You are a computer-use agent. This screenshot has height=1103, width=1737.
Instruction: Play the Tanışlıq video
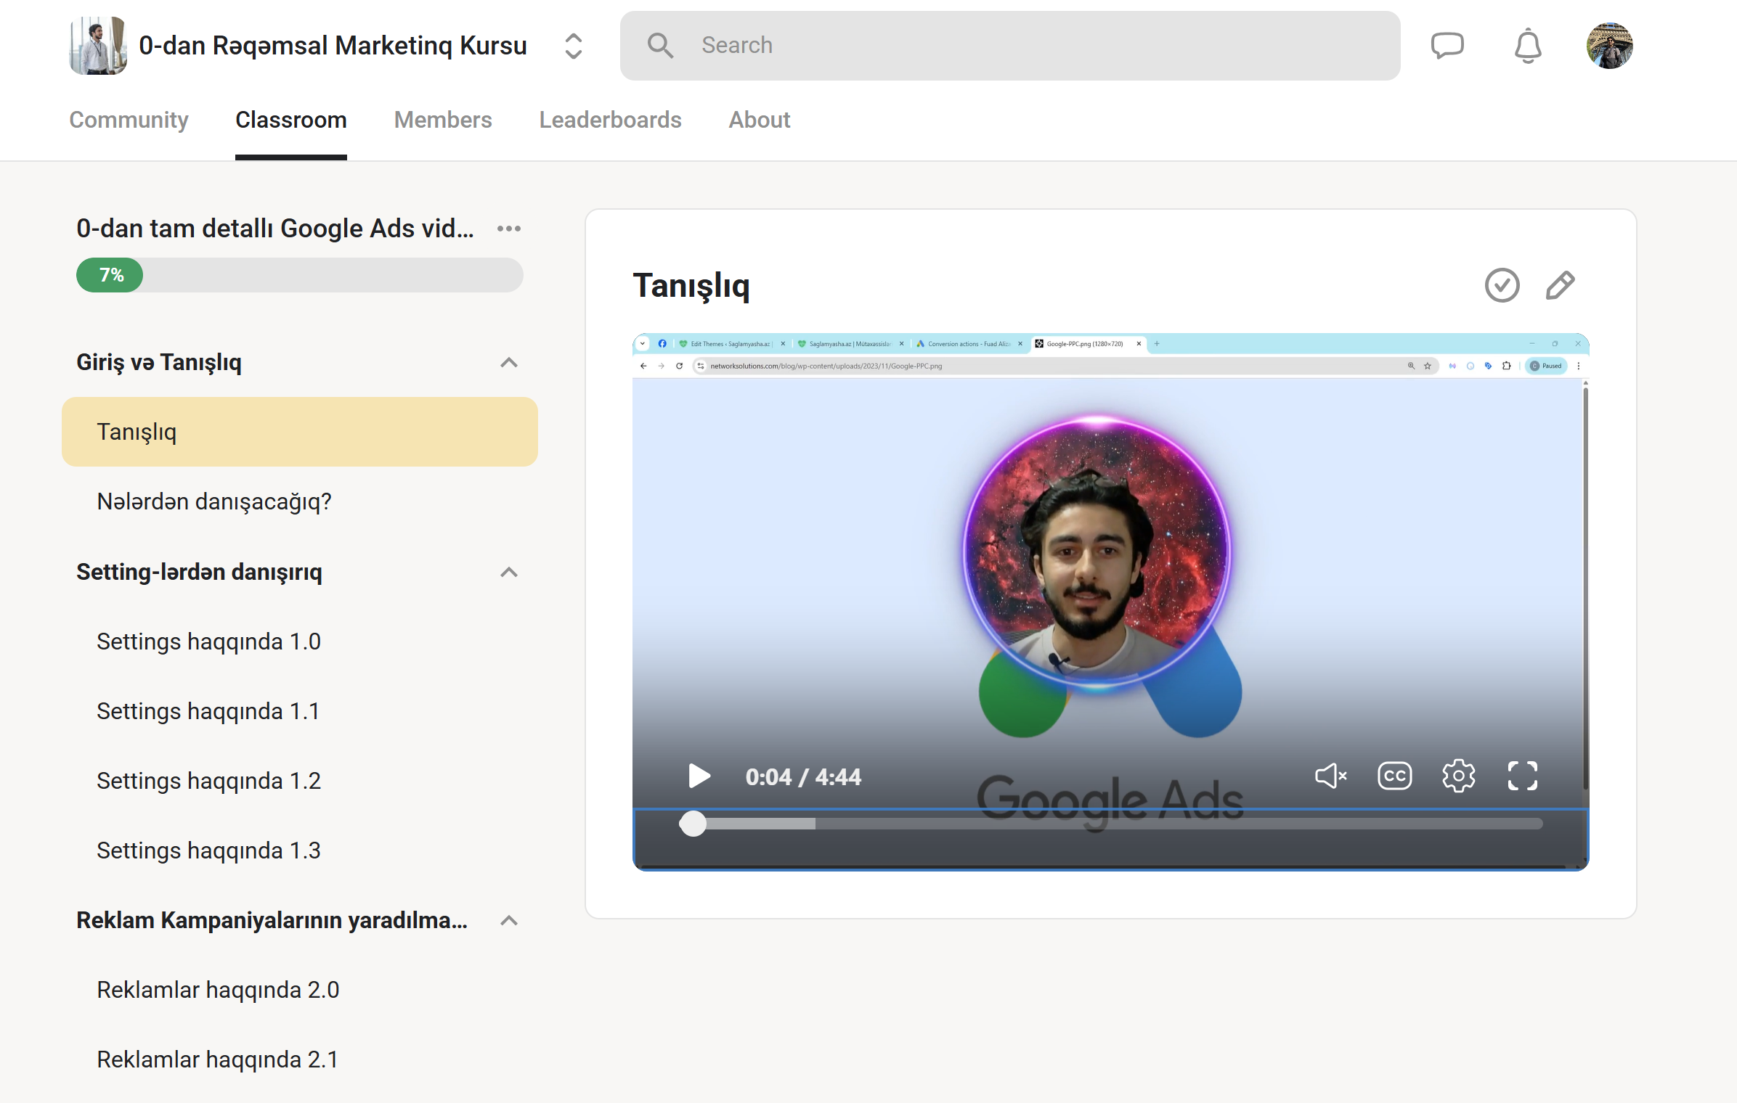[699, 776]
